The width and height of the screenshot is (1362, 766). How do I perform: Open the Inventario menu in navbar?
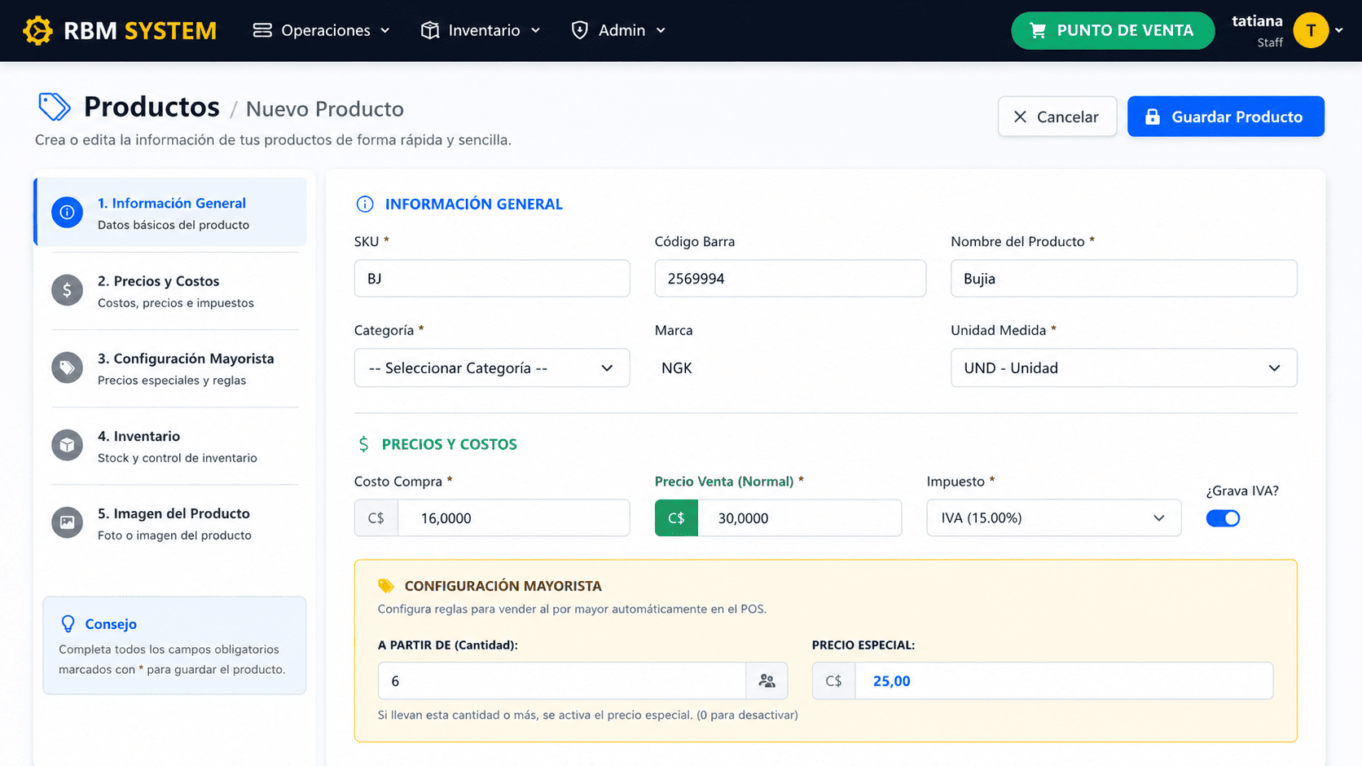[481, 30]
